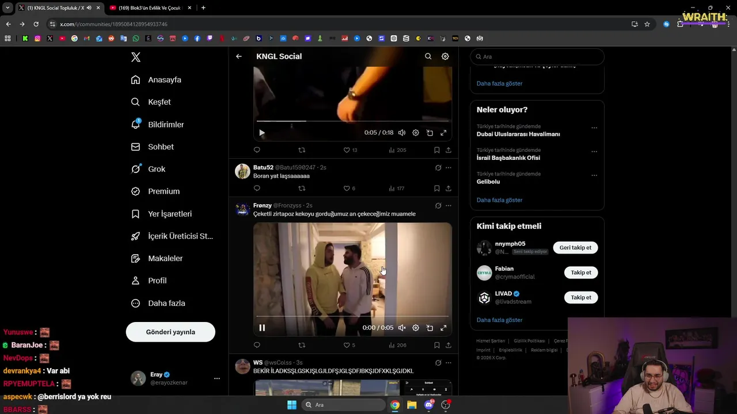Open search in KNGL Social community header

pyautogui.click(x=428, y=56)
